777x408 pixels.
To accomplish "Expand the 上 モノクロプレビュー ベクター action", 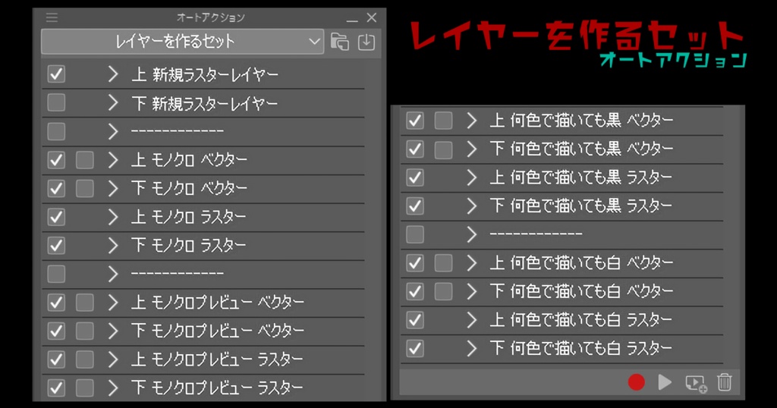I will tap(114, 303).
